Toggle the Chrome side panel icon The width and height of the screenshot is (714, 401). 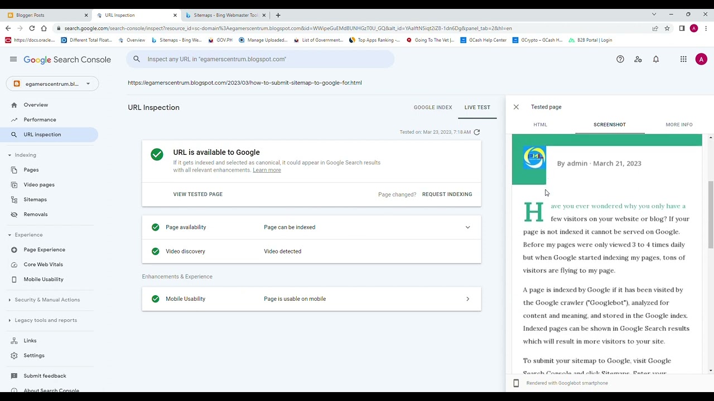(x=682, y=28)
